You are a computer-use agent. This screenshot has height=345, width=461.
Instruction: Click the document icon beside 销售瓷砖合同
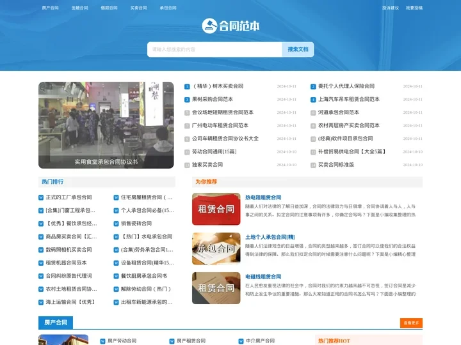pyautogui.click(x=116, y=224)
